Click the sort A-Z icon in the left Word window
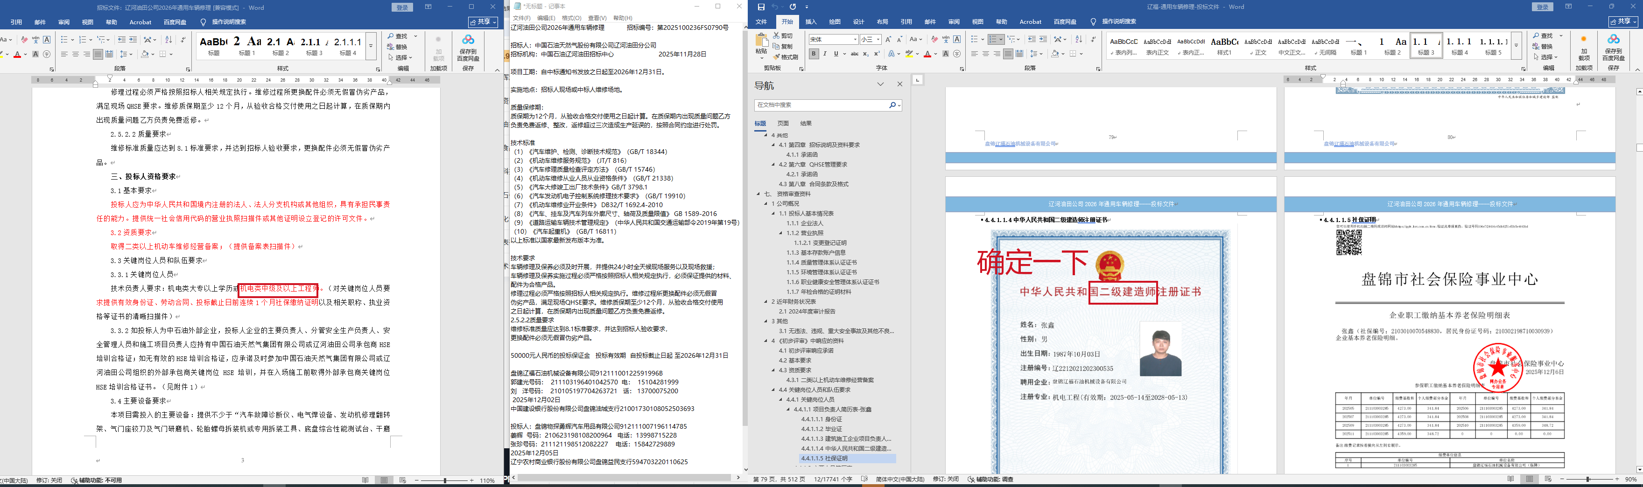The height and width of the screenshot is (487, 1643). coord(169,40)
